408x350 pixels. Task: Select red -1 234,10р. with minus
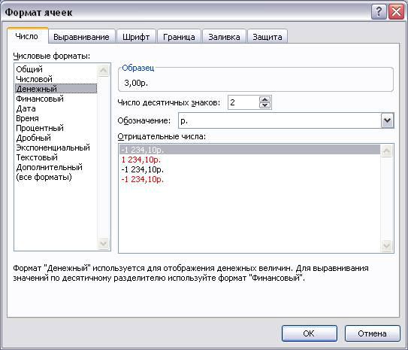(249, 179)
